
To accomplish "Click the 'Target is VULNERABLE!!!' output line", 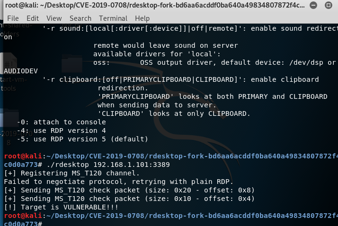I will coord(61,207).
